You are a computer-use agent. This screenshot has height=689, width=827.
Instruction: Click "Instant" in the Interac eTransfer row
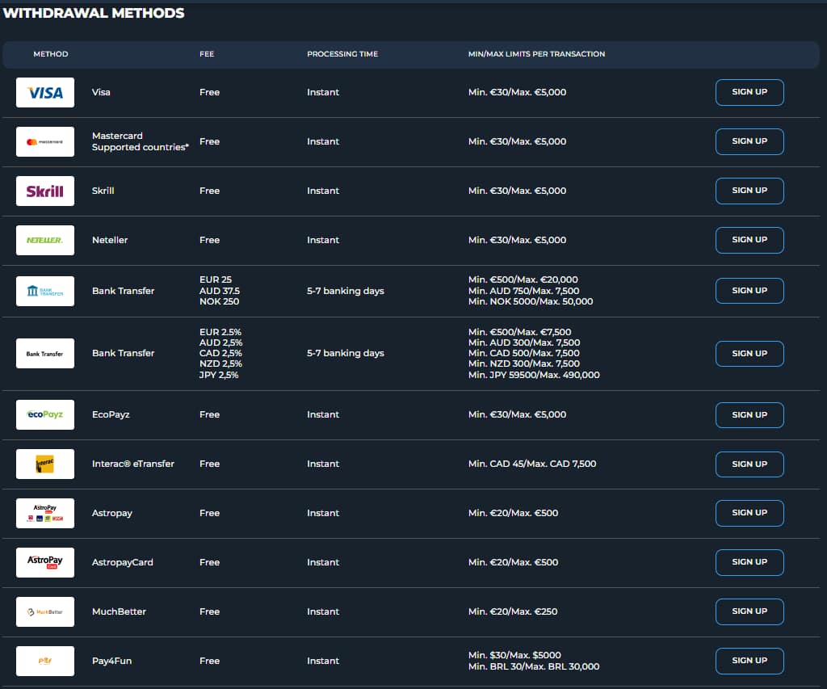coord(323,464)
